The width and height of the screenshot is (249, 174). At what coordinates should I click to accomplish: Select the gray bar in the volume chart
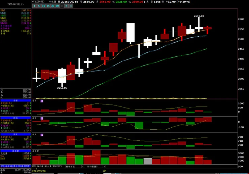click(x=148, y=161)
